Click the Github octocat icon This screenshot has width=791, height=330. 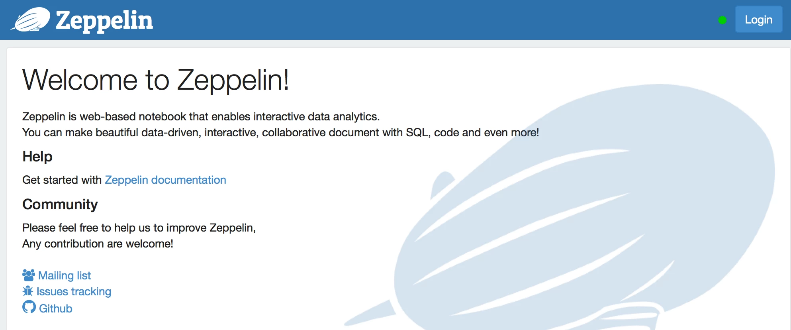29,307
